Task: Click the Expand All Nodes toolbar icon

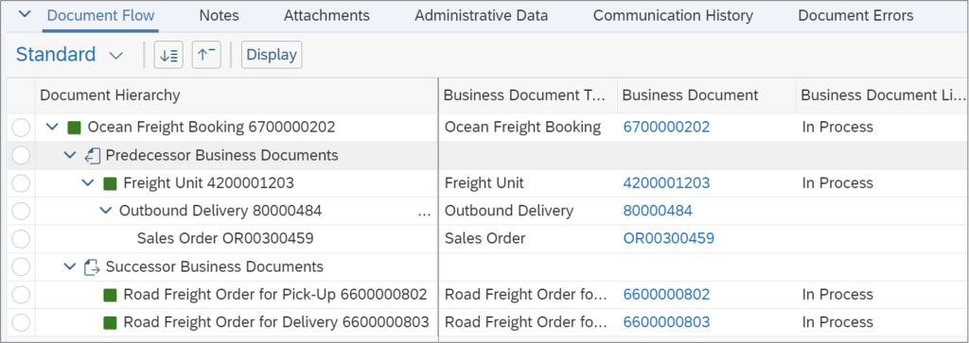Action: pyautogui.click(x=168, y=55)
